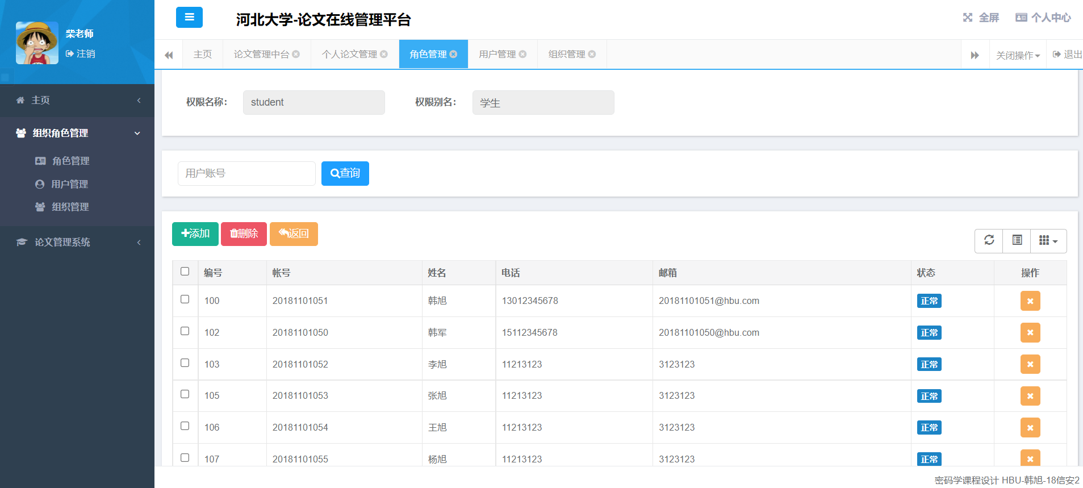The height and width of the screenshot is (488, 1083).
Task: Click the 柴老师 username text
Action: (80, 34)
